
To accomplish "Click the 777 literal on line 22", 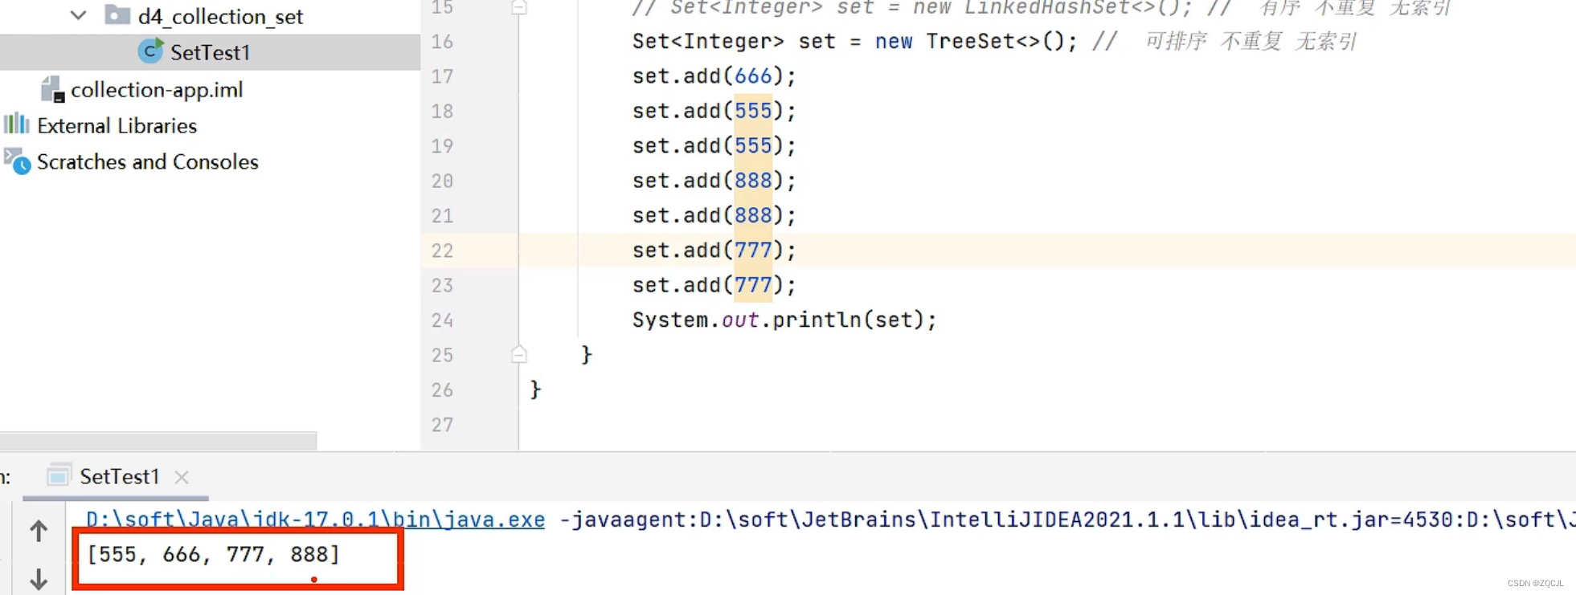I will (x=753, y=251).
